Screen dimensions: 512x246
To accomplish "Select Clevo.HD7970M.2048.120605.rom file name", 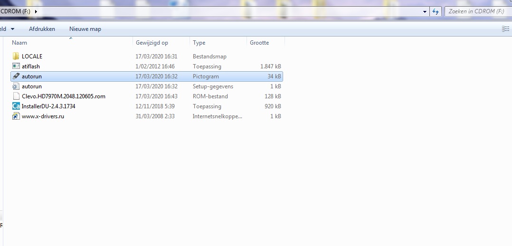I will click(63, 96).
